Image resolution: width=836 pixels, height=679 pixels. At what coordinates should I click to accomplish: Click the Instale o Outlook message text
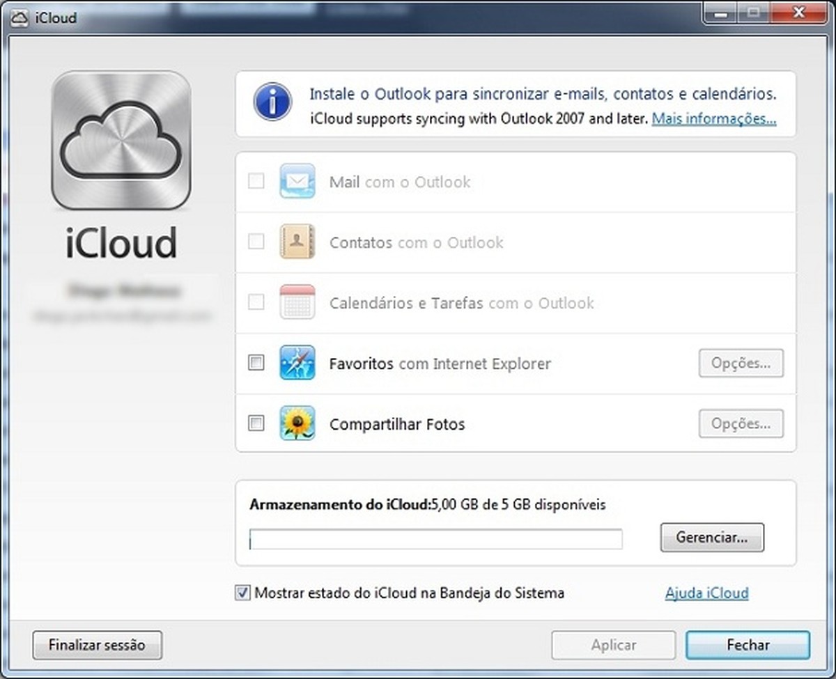pyautogui.click(x=543, y=94)
